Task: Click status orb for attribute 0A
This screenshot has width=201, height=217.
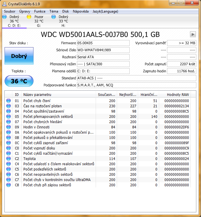Action: point(8,132)
